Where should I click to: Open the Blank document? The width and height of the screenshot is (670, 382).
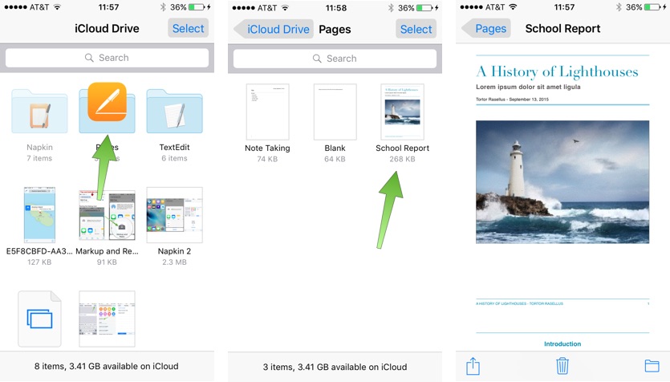[x=335, y=112]
